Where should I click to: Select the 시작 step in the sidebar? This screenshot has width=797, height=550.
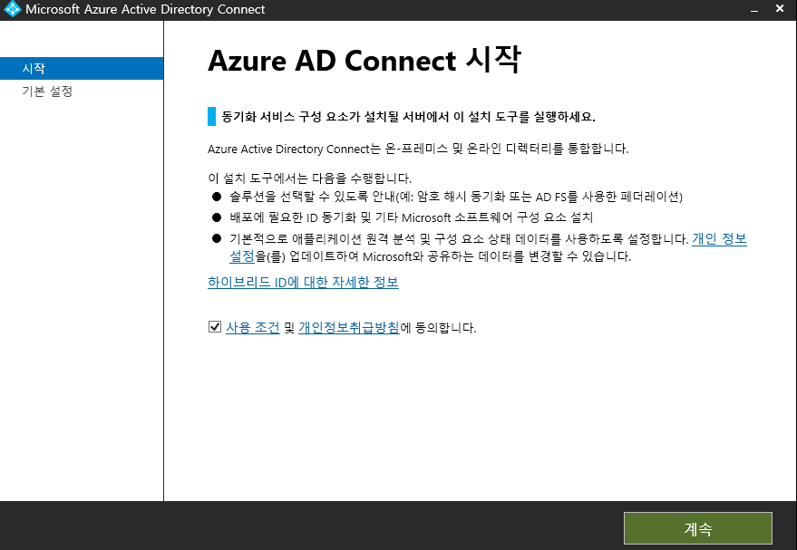[82, 69]
